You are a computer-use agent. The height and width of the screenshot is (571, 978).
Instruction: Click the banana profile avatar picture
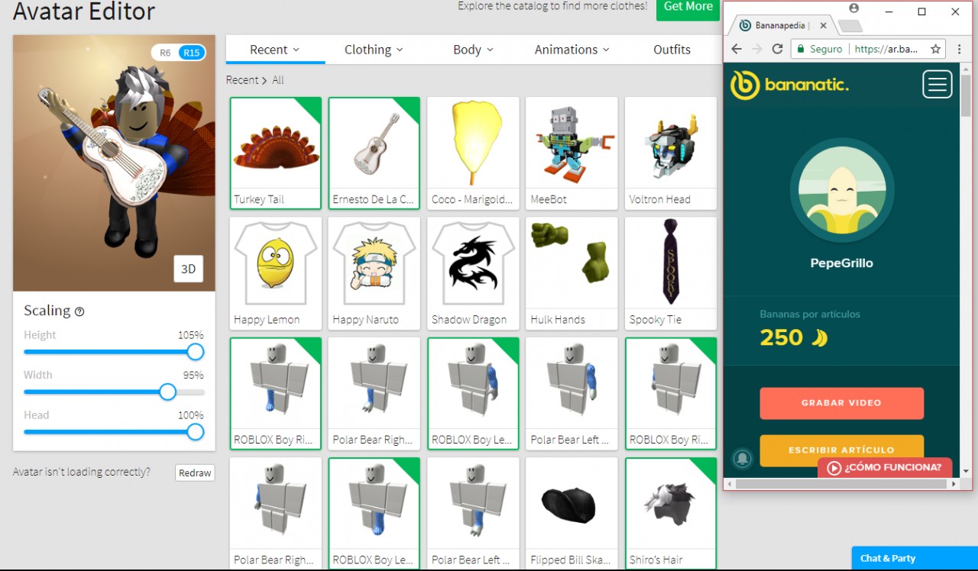tap(841, 190)
